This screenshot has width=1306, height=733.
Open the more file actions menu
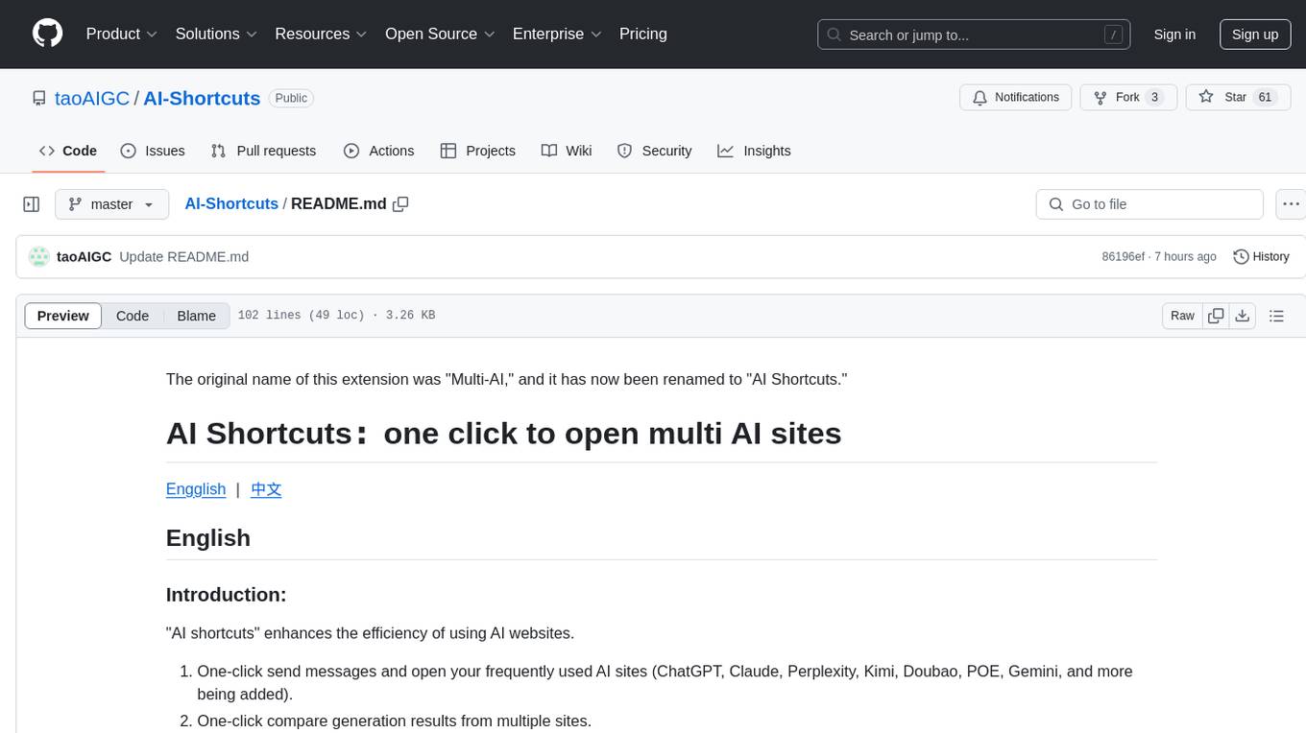tap(1291, 204)
